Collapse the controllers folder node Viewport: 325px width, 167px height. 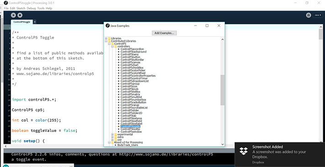112,46
